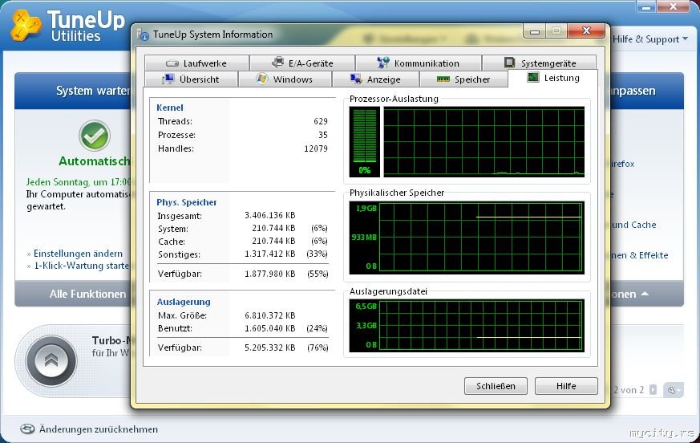The image size is (700, 443).
Task: Open Einstellungen ändern link in main window
Action: (x=78, y=254)
